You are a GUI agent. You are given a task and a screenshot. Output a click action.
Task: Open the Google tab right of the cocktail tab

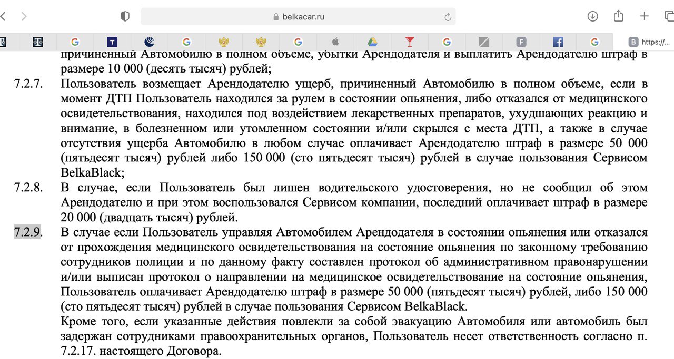pos(447,42)
